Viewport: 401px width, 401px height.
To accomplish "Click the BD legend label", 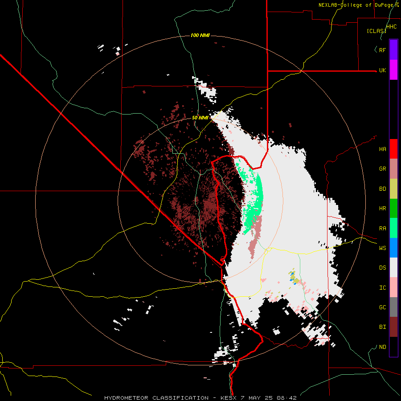I will click(x=382, y=189).
